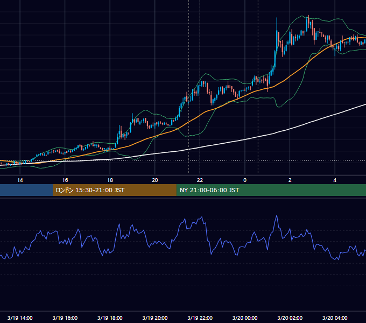
Task: Click the '16' hour label on chart axis
Action: click(65, 180)
